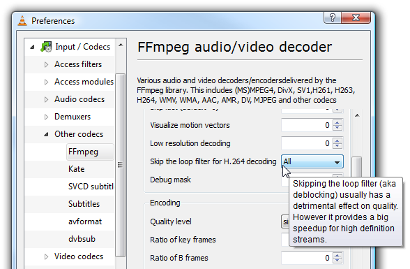
Task: Click the VLC cone icon in title bar
Action: (22, 21)
